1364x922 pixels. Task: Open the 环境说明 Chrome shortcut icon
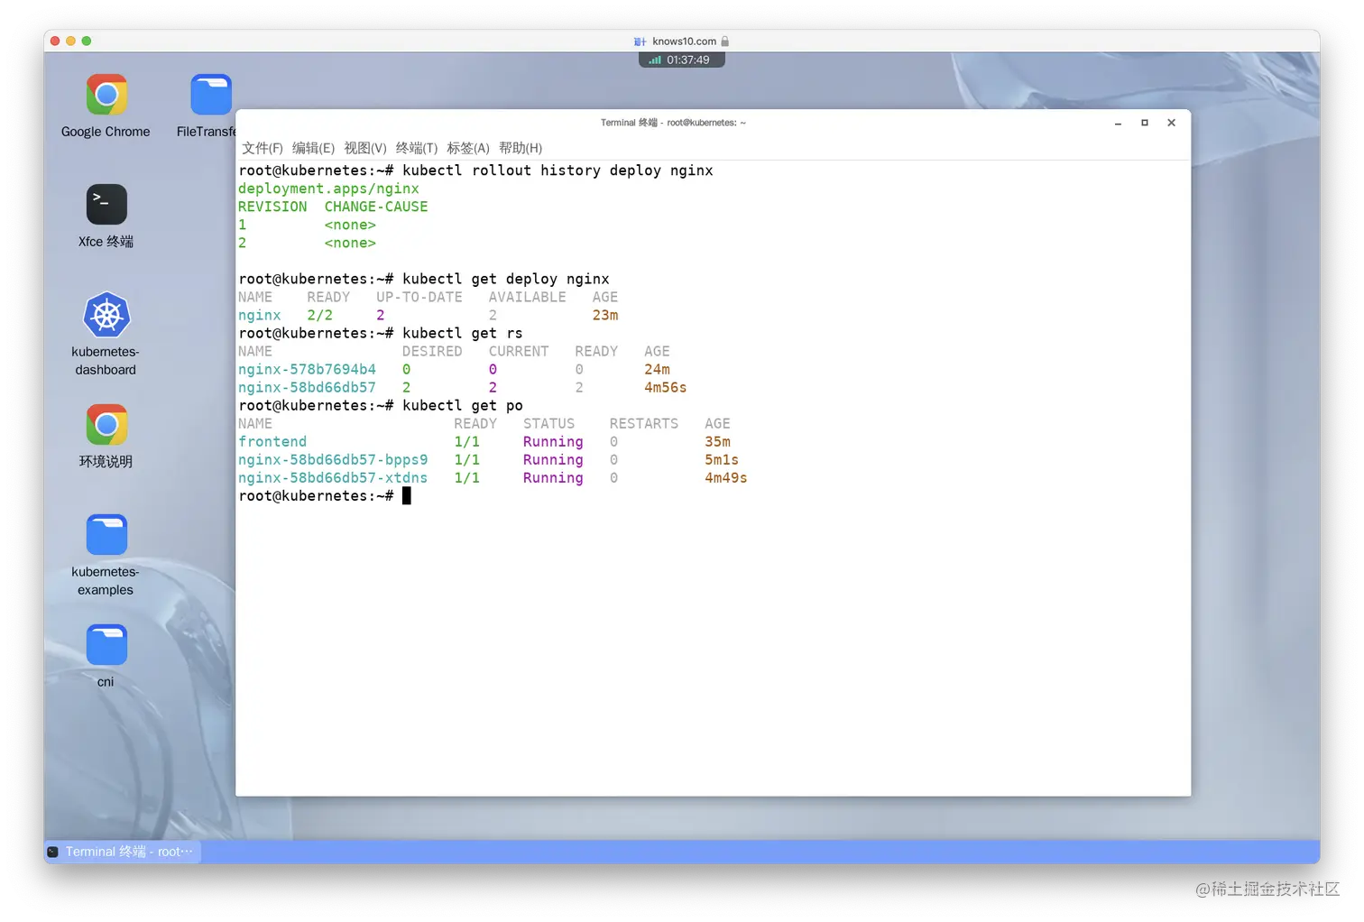pyautogui.click(x=106, y=425)
